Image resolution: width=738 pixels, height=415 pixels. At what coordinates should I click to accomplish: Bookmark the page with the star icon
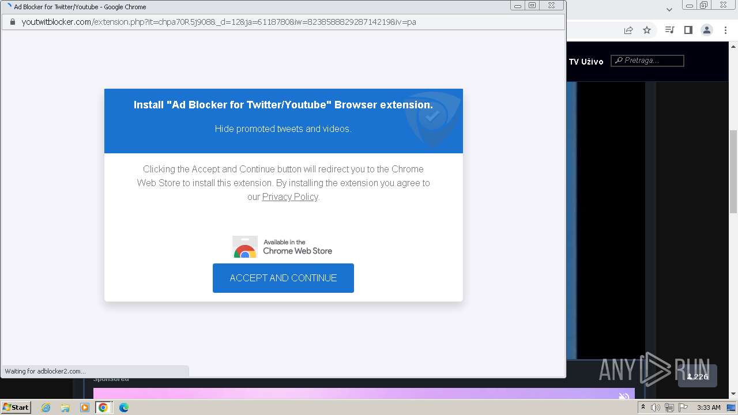click(x=647, y=30)
